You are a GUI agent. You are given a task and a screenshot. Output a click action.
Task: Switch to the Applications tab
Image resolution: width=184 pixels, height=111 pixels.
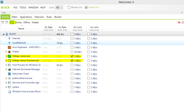point(26,17)
